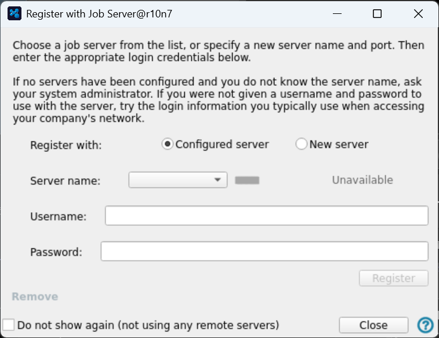Open the Server name dropdown list

(x=177, y=180)
